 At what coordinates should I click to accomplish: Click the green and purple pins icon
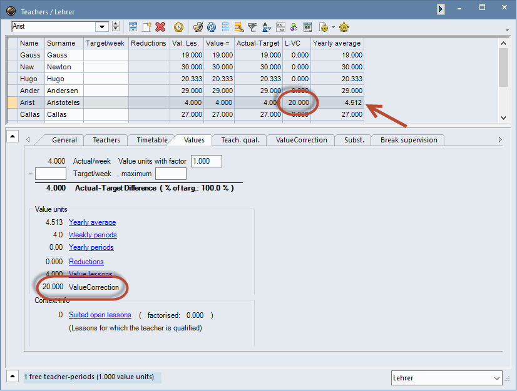point(294,27)
